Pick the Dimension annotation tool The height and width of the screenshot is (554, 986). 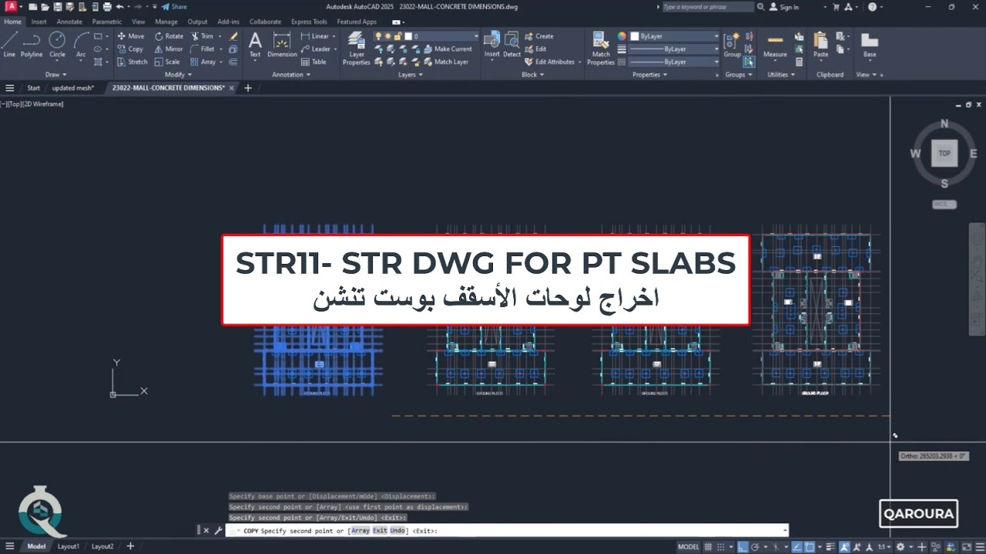pos(282,45)
